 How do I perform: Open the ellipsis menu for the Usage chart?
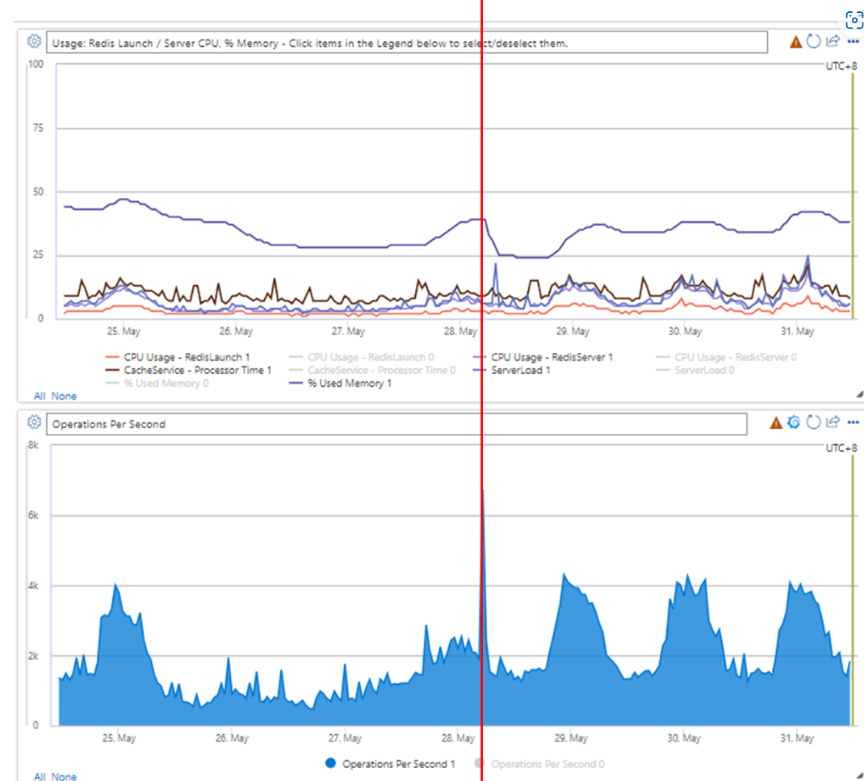[x=853, y=41]
